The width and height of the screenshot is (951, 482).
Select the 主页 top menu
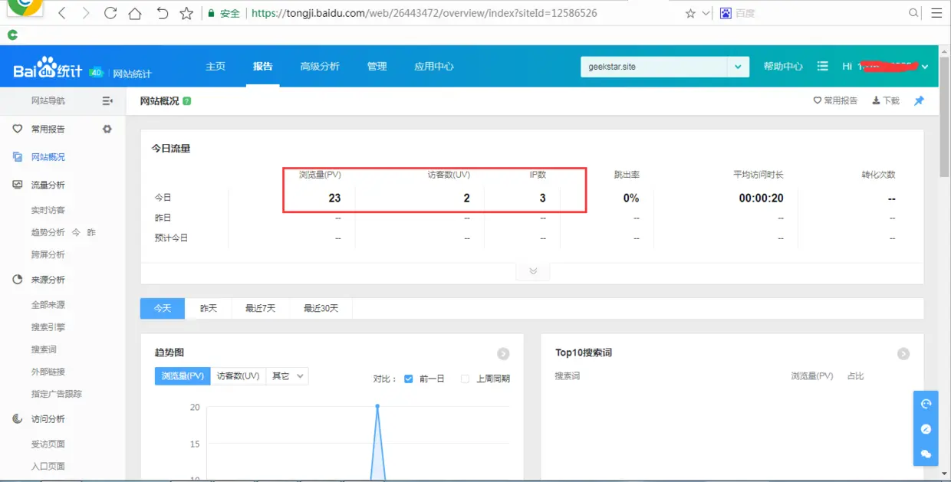[x=216, y=67]
